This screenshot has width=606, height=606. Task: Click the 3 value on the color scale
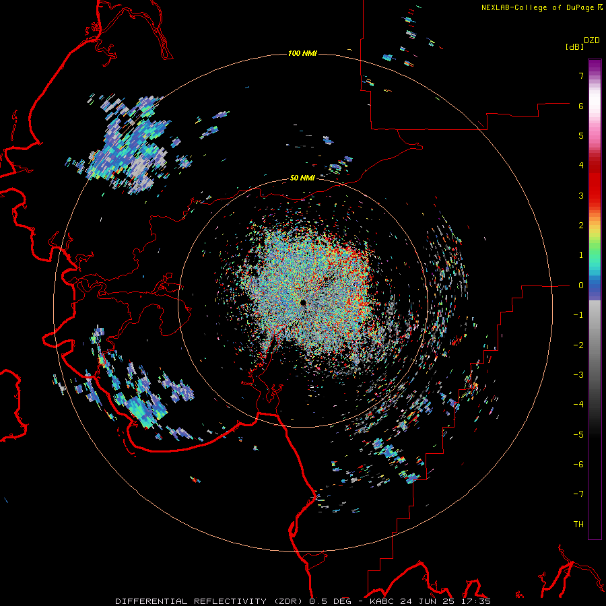point(581,195)
